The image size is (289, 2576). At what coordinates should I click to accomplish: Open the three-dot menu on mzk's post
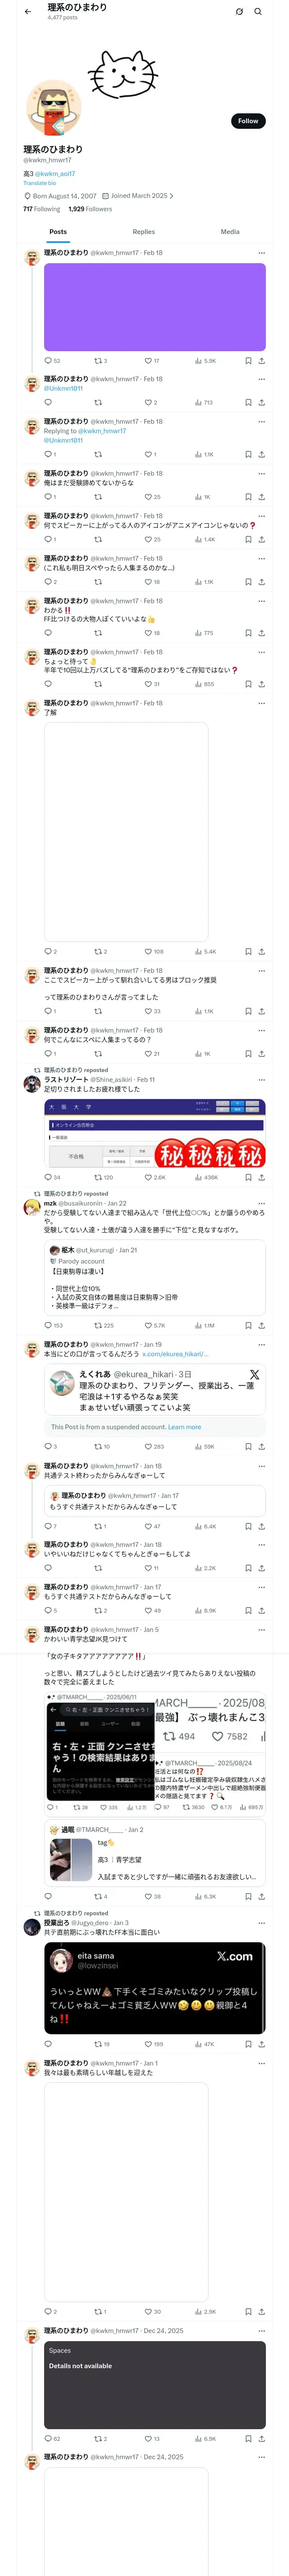coord(261,1203)
